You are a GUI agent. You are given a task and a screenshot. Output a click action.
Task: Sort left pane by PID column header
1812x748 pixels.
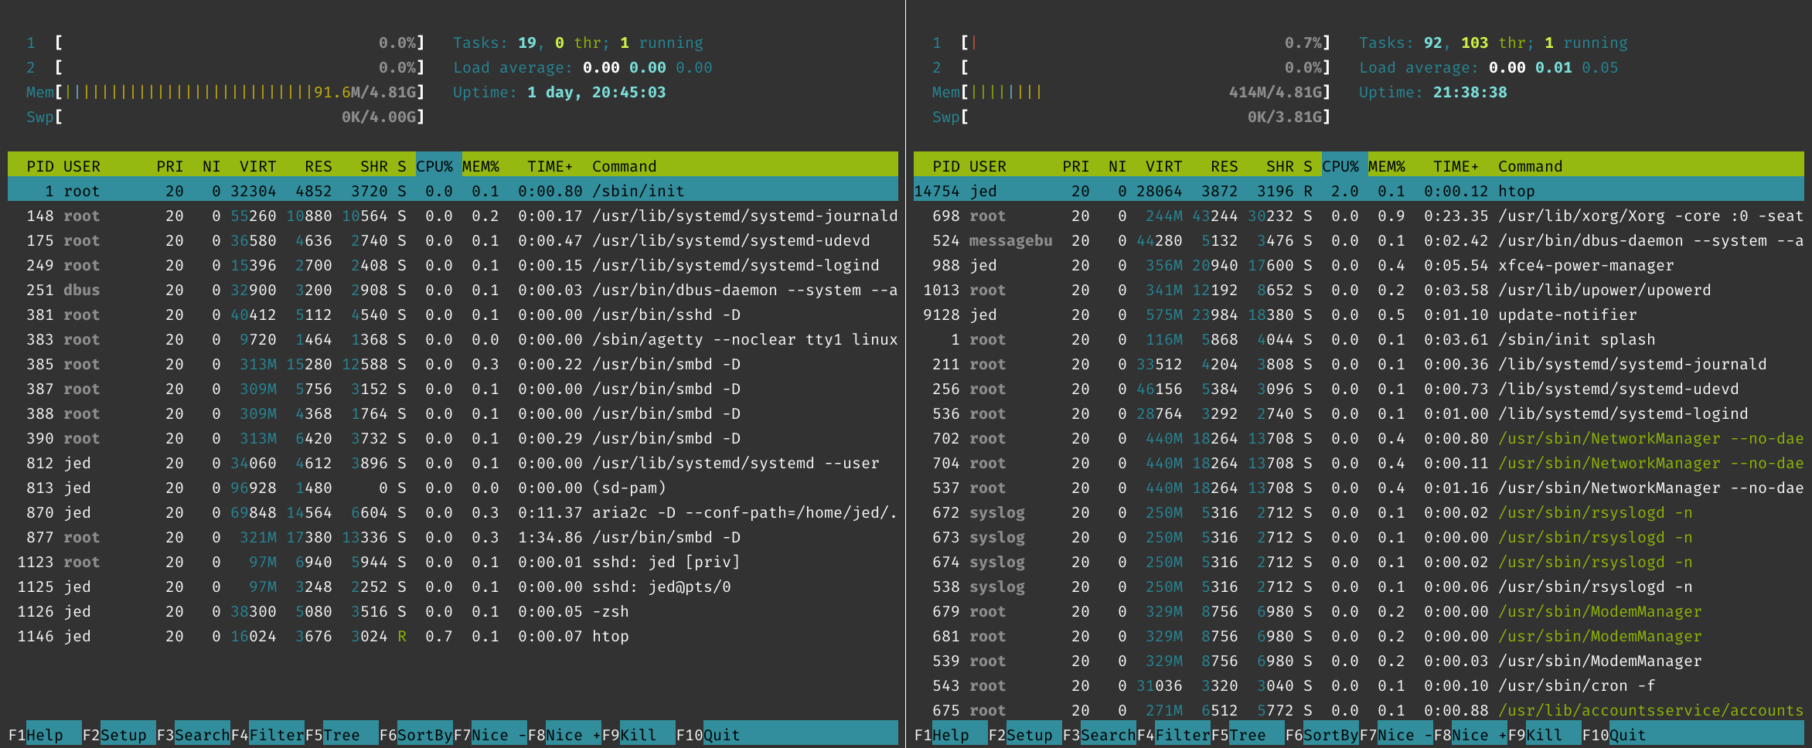(40, 166)
